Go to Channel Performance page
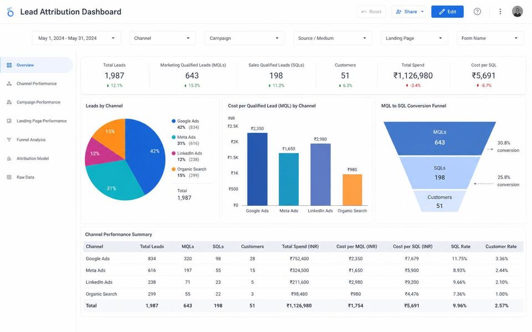 (x=37, y=84)
